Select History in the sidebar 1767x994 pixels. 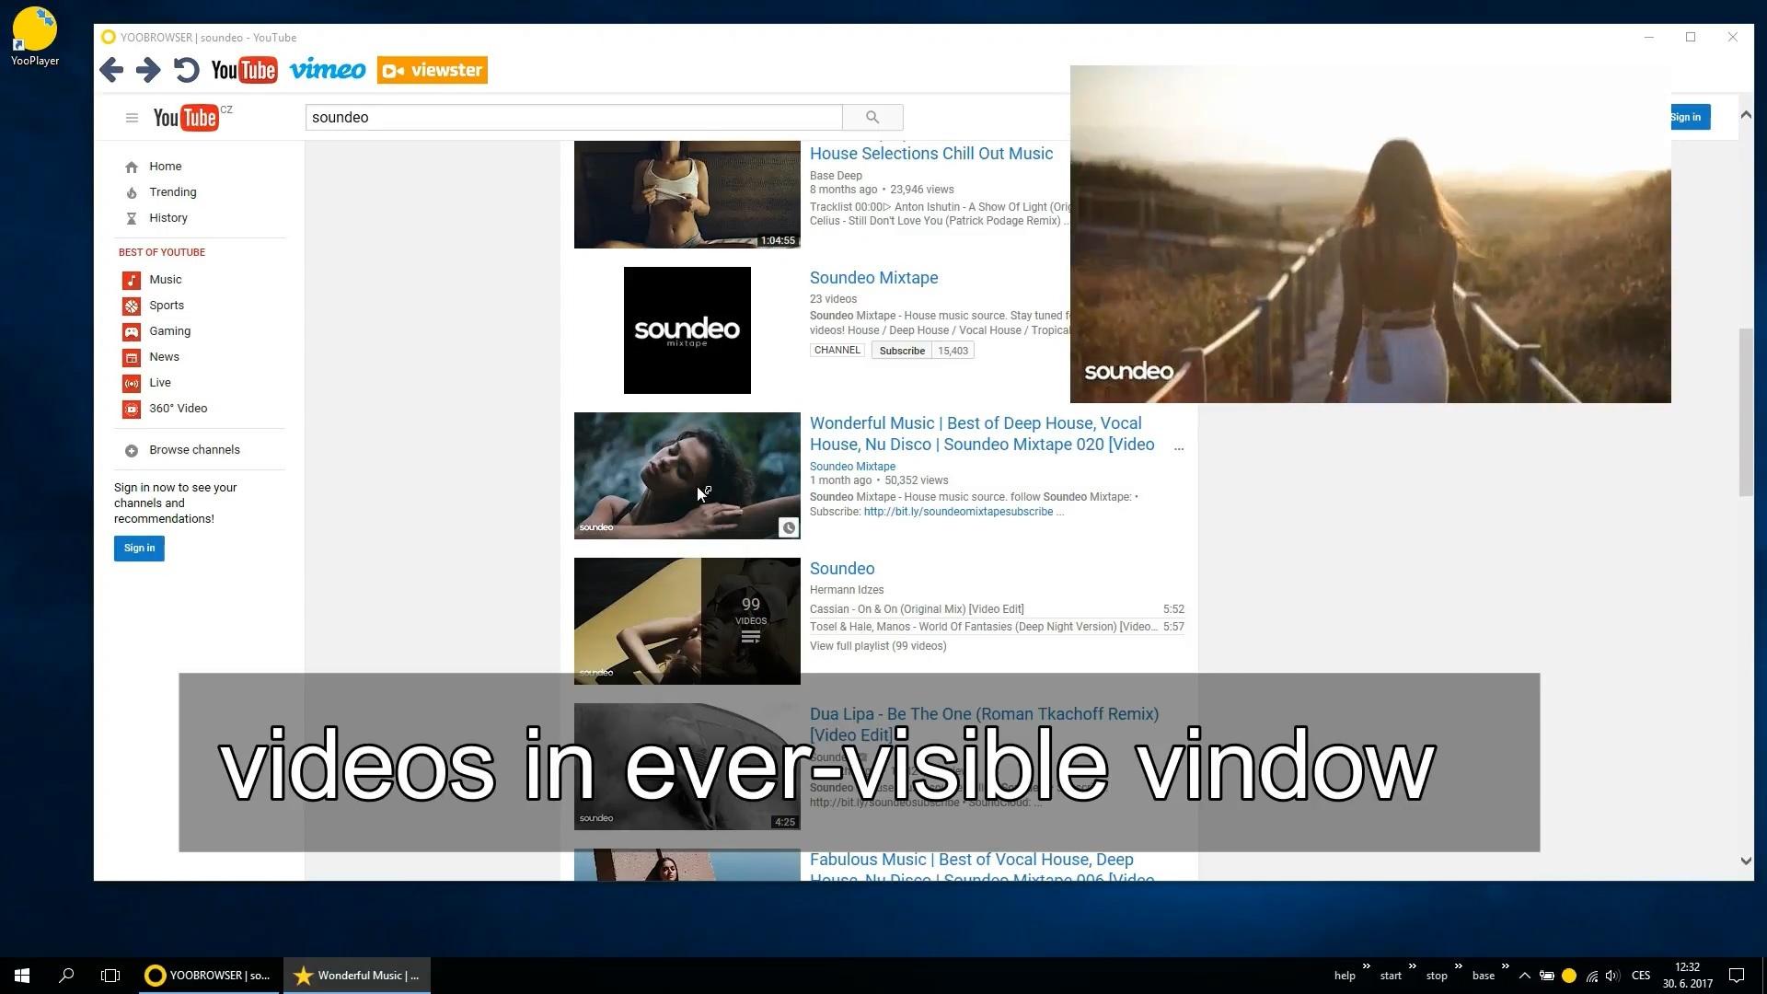[x=168, y=218]
